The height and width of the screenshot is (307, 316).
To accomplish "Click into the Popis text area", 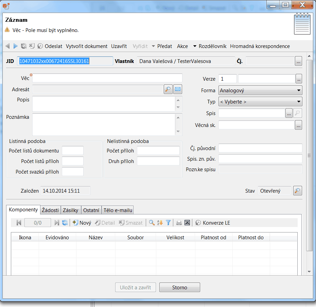I will [104, 104].
